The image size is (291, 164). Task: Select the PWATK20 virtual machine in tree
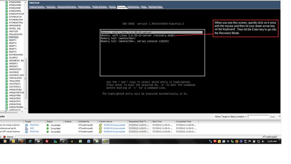[x=13, y=37]
